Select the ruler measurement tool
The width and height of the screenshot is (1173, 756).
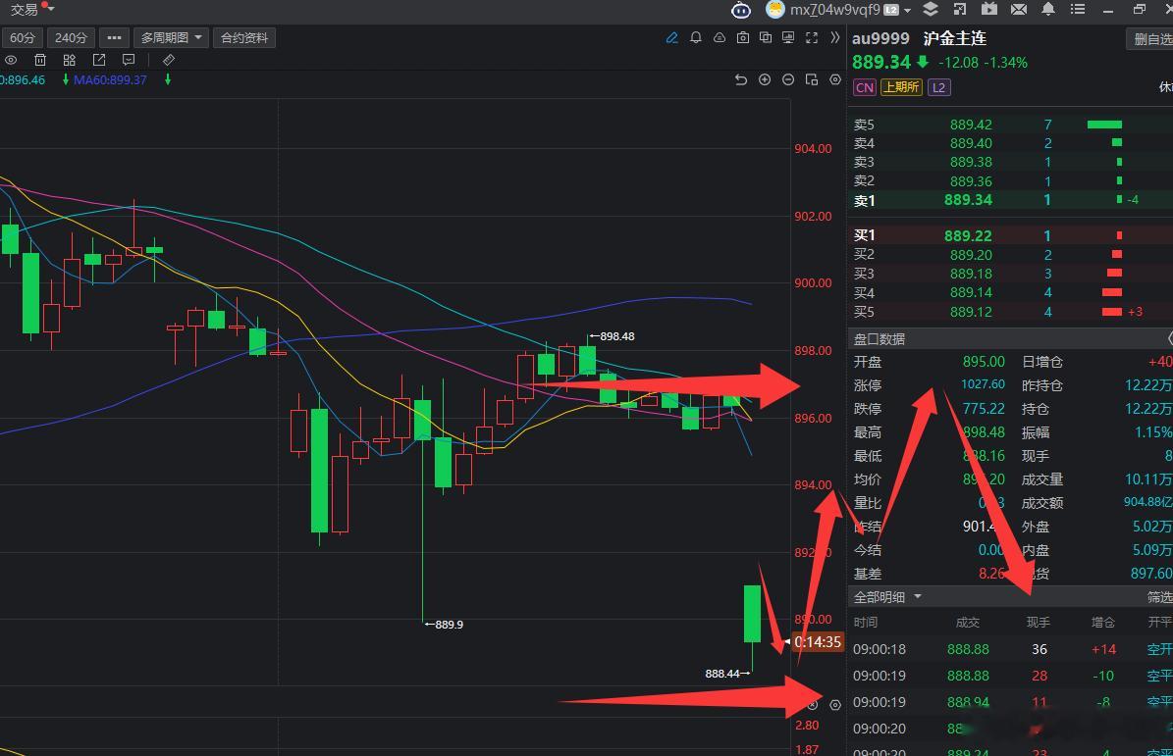(x=168, y=60)
